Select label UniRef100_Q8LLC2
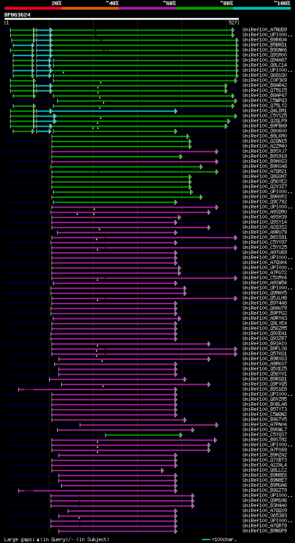 point(265,470)
